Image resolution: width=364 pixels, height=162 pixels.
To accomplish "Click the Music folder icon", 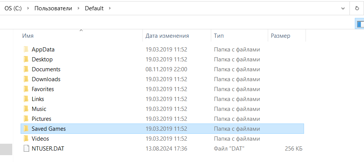I will [x=26, y=109].
